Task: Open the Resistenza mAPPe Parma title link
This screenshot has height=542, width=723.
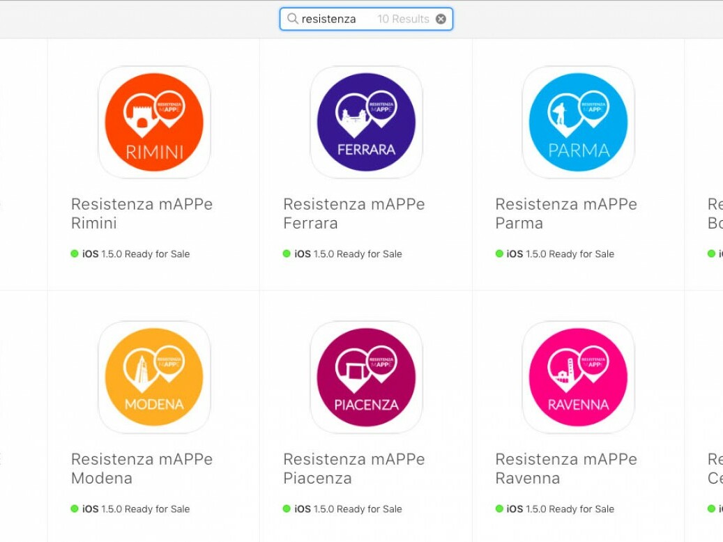Action: pos(565,213)
